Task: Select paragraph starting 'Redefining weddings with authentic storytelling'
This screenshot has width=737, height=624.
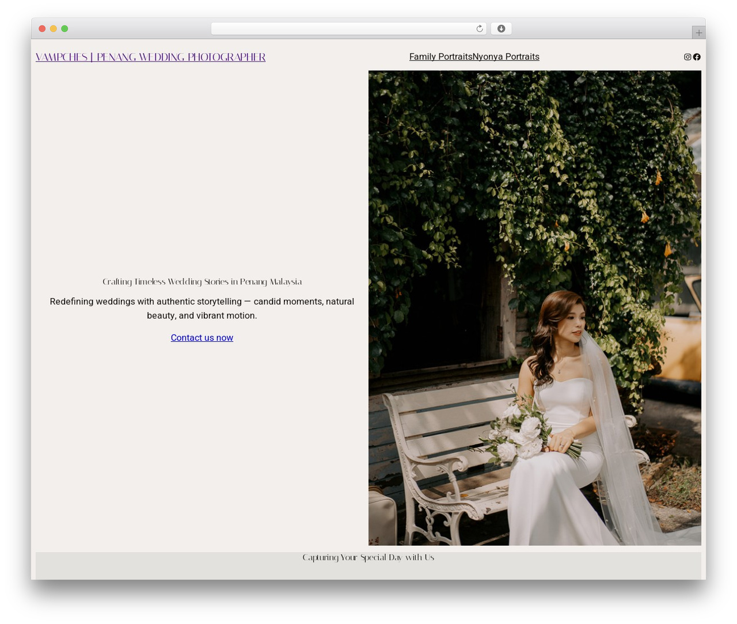Action: coord(202,309)
